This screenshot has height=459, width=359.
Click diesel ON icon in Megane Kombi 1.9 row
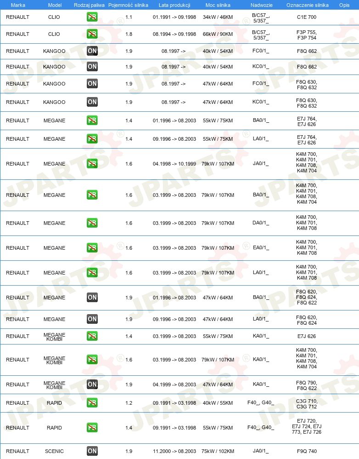pyautogui.click(x=92, y=384)
